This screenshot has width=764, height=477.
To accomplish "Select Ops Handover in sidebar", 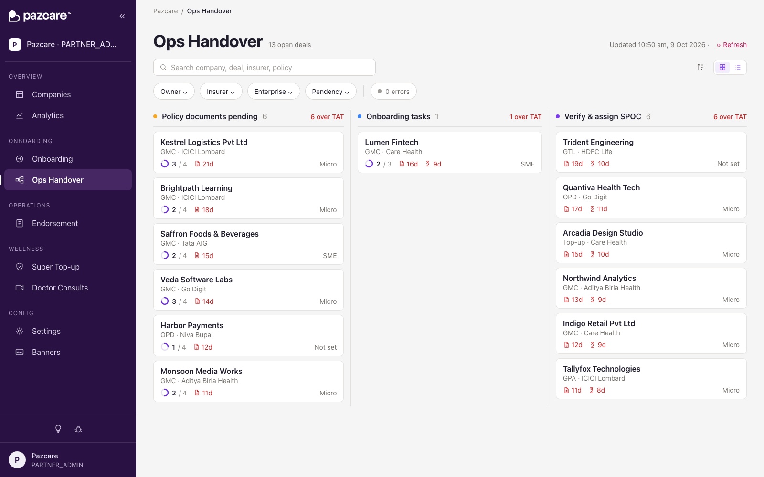I will 68,180.
